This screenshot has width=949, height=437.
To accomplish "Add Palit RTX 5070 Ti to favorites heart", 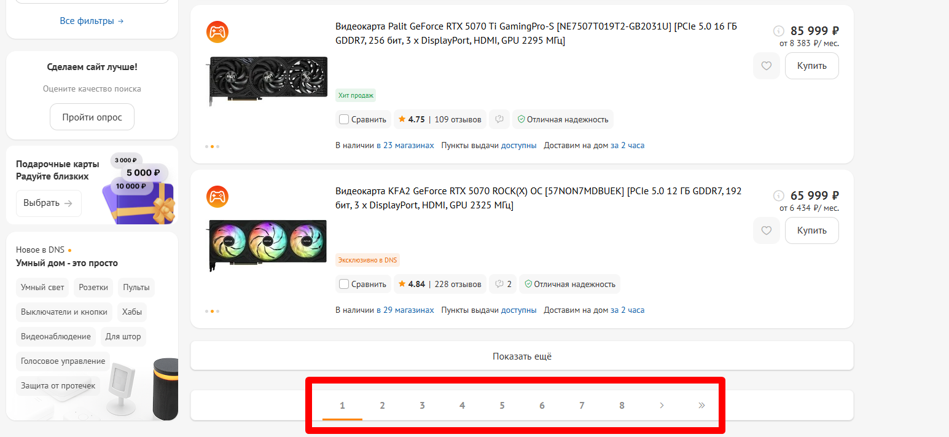I will pos(766,66).
